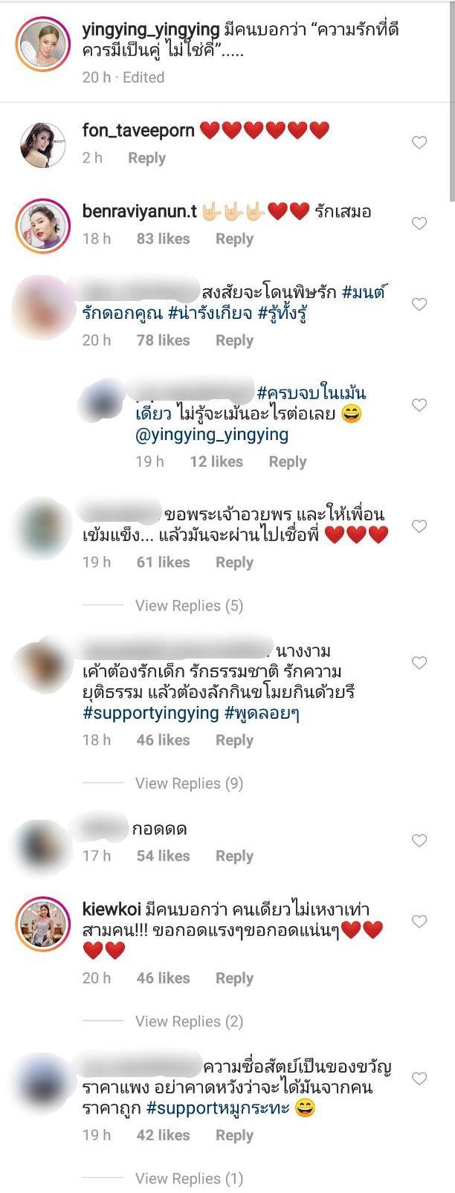Tap heart on the 61 likes comment

click(x=419, y=526)
